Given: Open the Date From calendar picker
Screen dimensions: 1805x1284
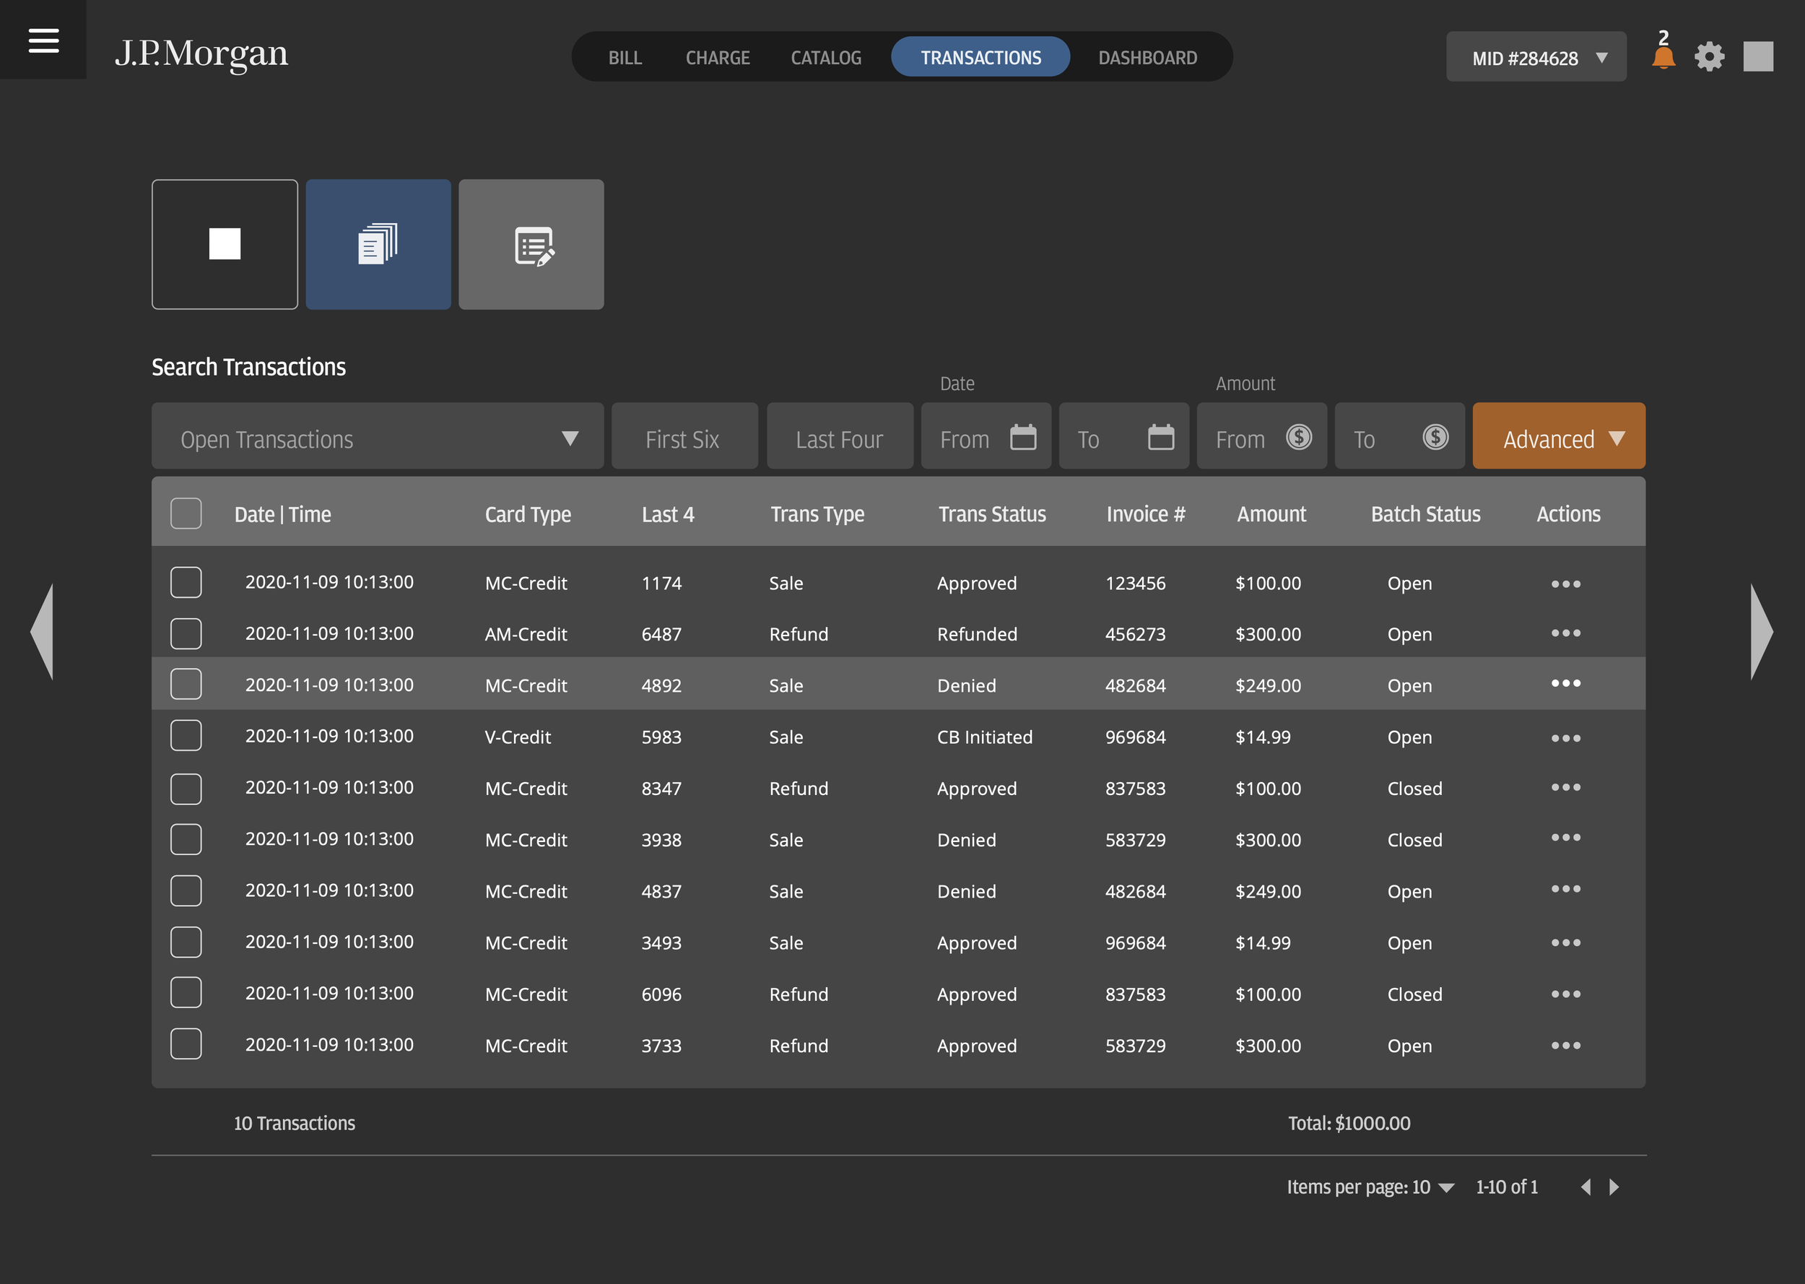Looking at the screenshot, I should pos(1023,435).
